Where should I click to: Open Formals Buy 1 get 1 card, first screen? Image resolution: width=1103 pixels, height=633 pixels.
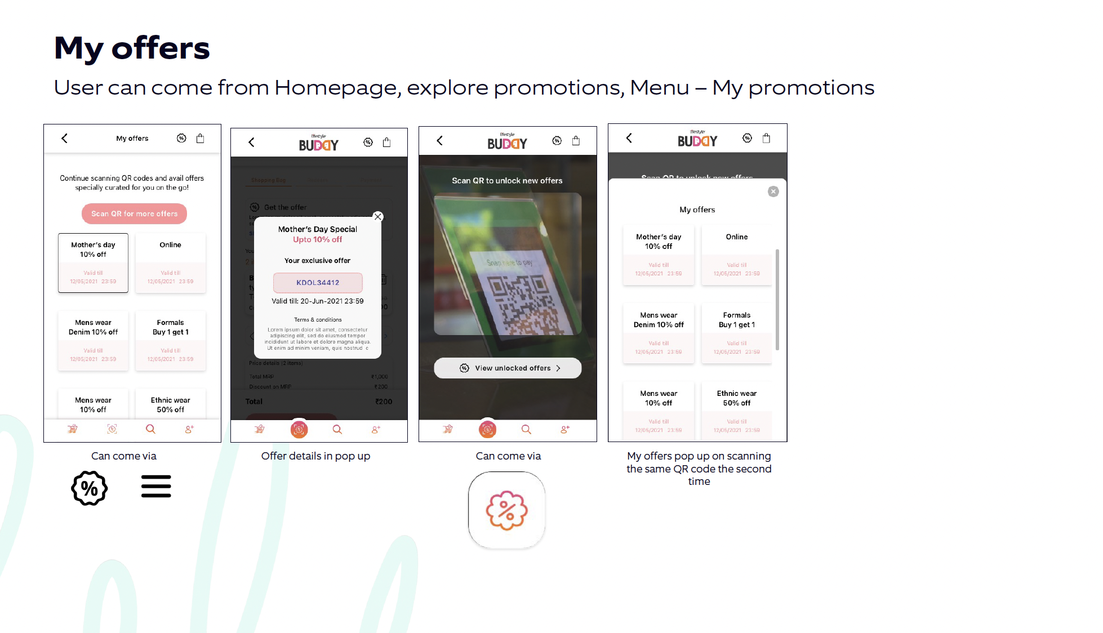pos(171,341)
